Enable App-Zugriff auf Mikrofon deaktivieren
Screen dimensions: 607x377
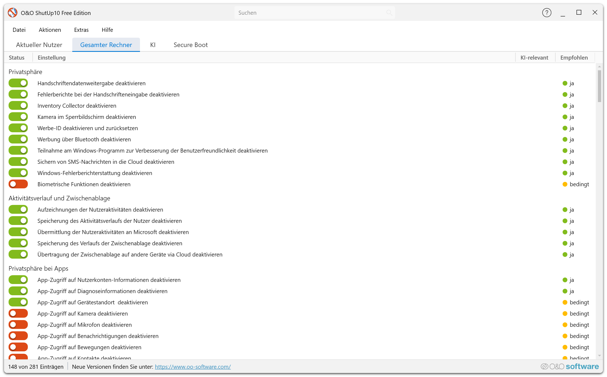[18, 325]
